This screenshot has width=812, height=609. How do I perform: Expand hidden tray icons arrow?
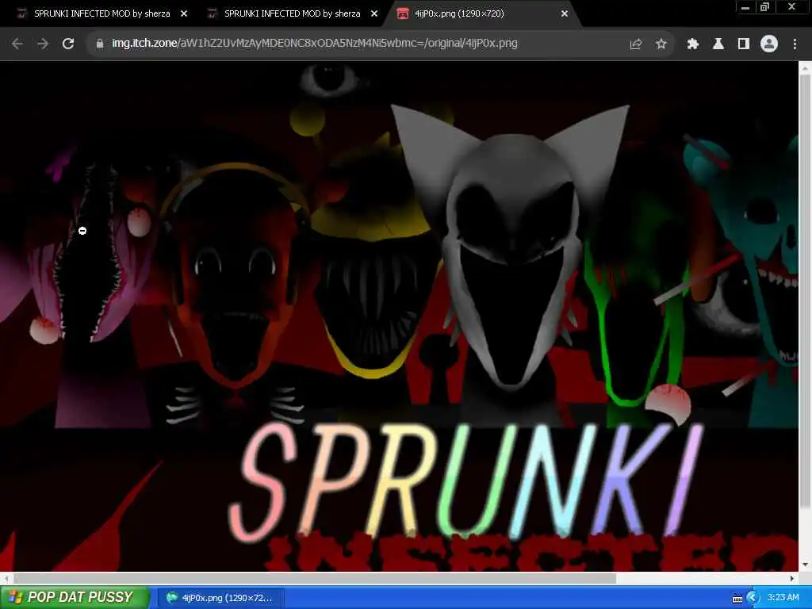pyautogui.click(x=753, y=598)
